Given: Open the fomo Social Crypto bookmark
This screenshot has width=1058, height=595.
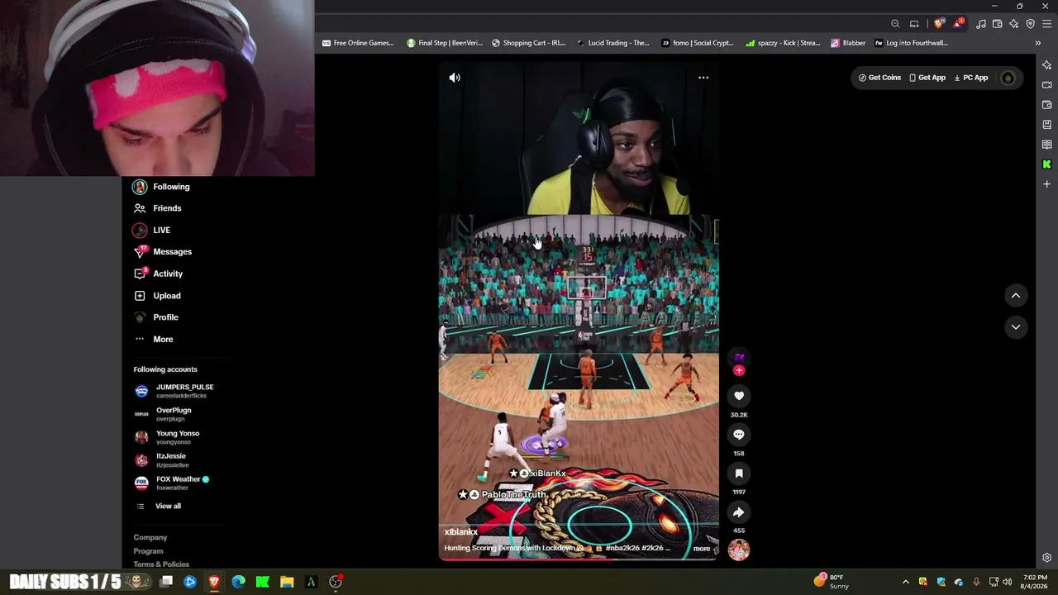Looking at the screenshot, I should coord(698,43).
